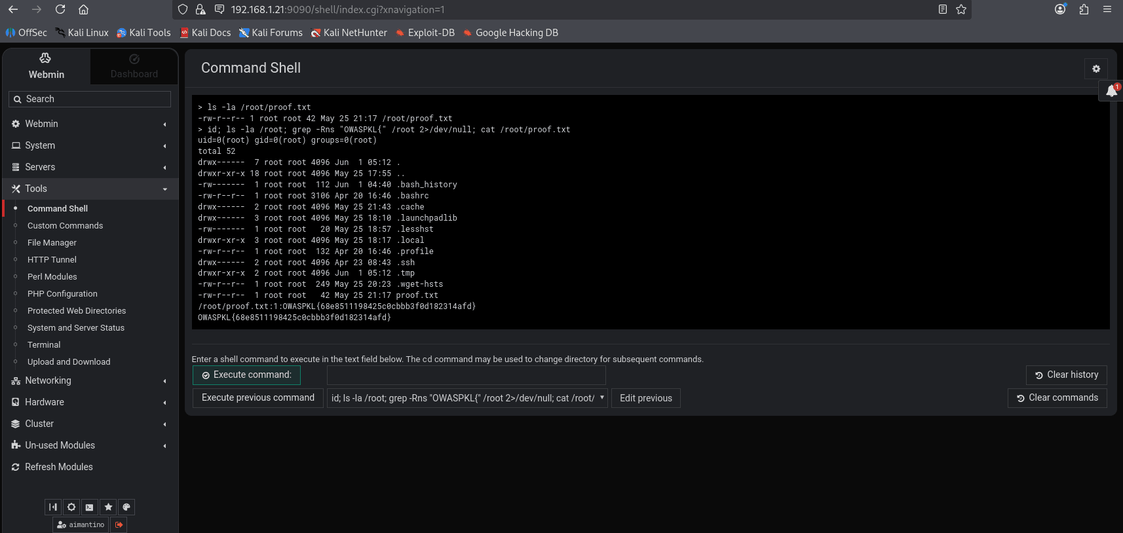
Task: Toggle night mode sun icon
Action: click(71, 507)
